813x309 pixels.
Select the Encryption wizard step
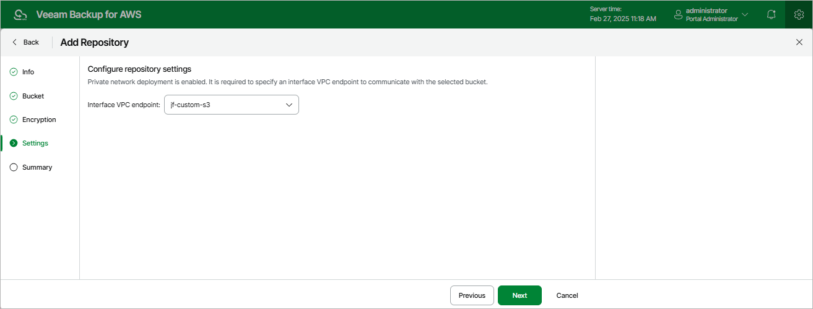39,120
